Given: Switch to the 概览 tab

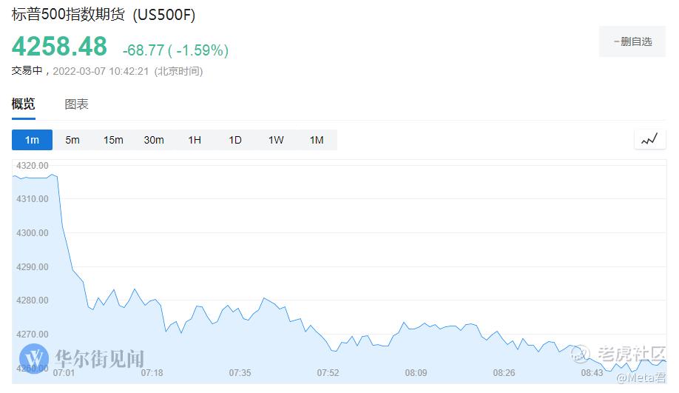Looking at the screenshot, I should point(23,104).
